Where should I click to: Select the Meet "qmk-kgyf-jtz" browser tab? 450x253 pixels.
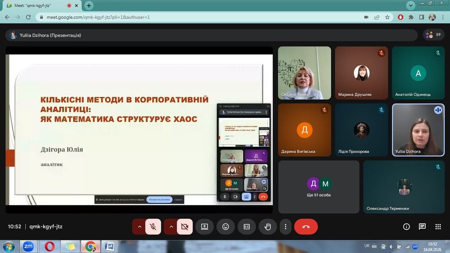pos(36,6)
